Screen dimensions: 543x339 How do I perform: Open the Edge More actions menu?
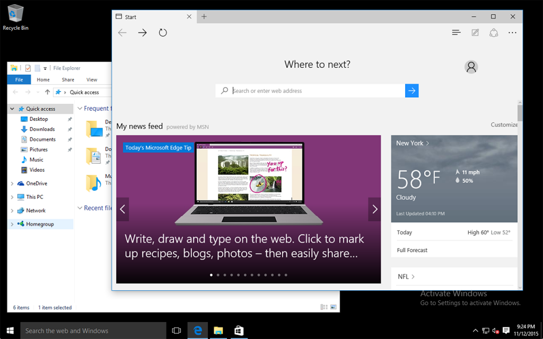tap(512, 32)
